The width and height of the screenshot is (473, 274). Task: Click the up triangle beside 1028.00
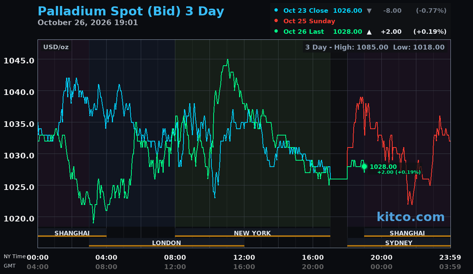coord(369,32)
